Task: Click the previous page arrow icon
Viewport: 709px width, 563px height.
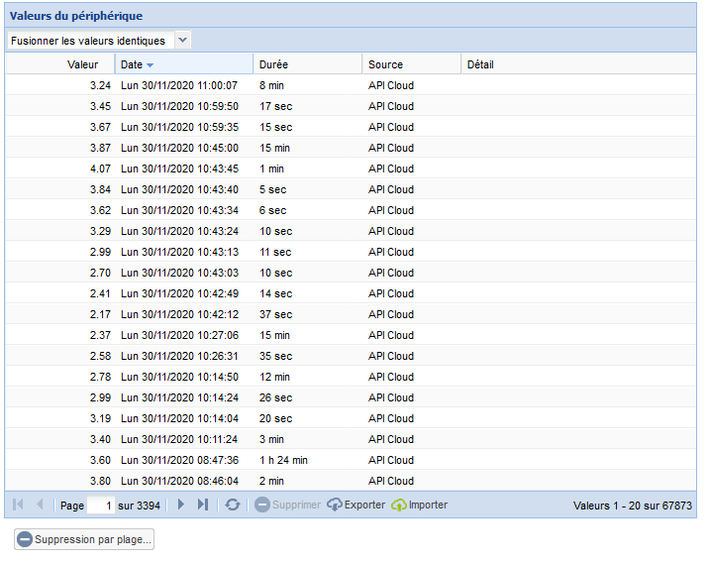Action: (41, 505)
